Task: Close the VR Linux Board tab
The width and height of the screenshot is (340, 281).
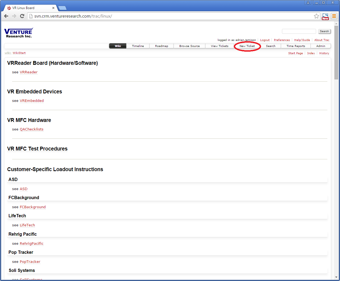Action: tap(53, 8)
